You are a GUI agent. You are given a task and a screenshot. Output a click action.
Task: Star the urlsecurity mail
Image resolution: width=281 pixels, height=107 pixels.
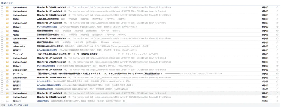277,47
